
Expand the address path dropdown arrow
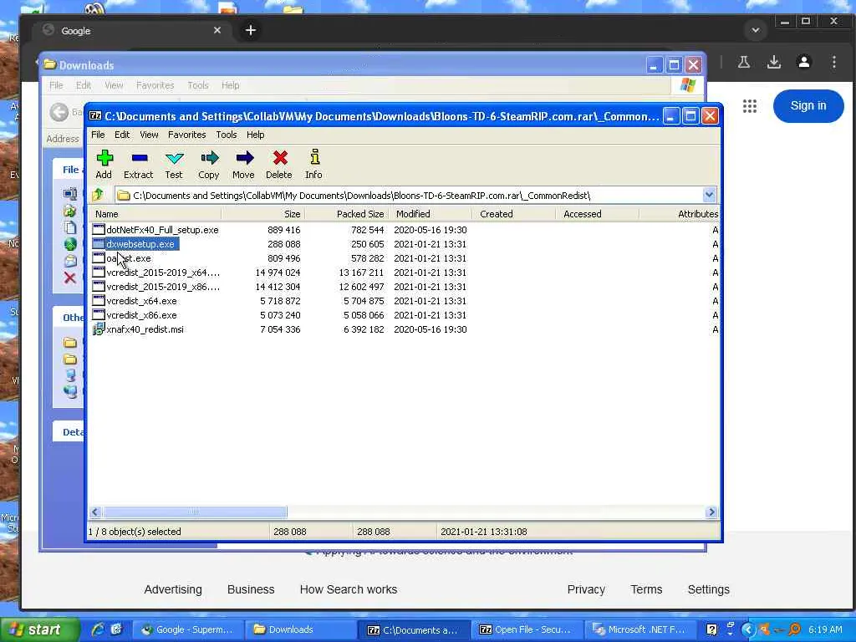click(709, 195)
